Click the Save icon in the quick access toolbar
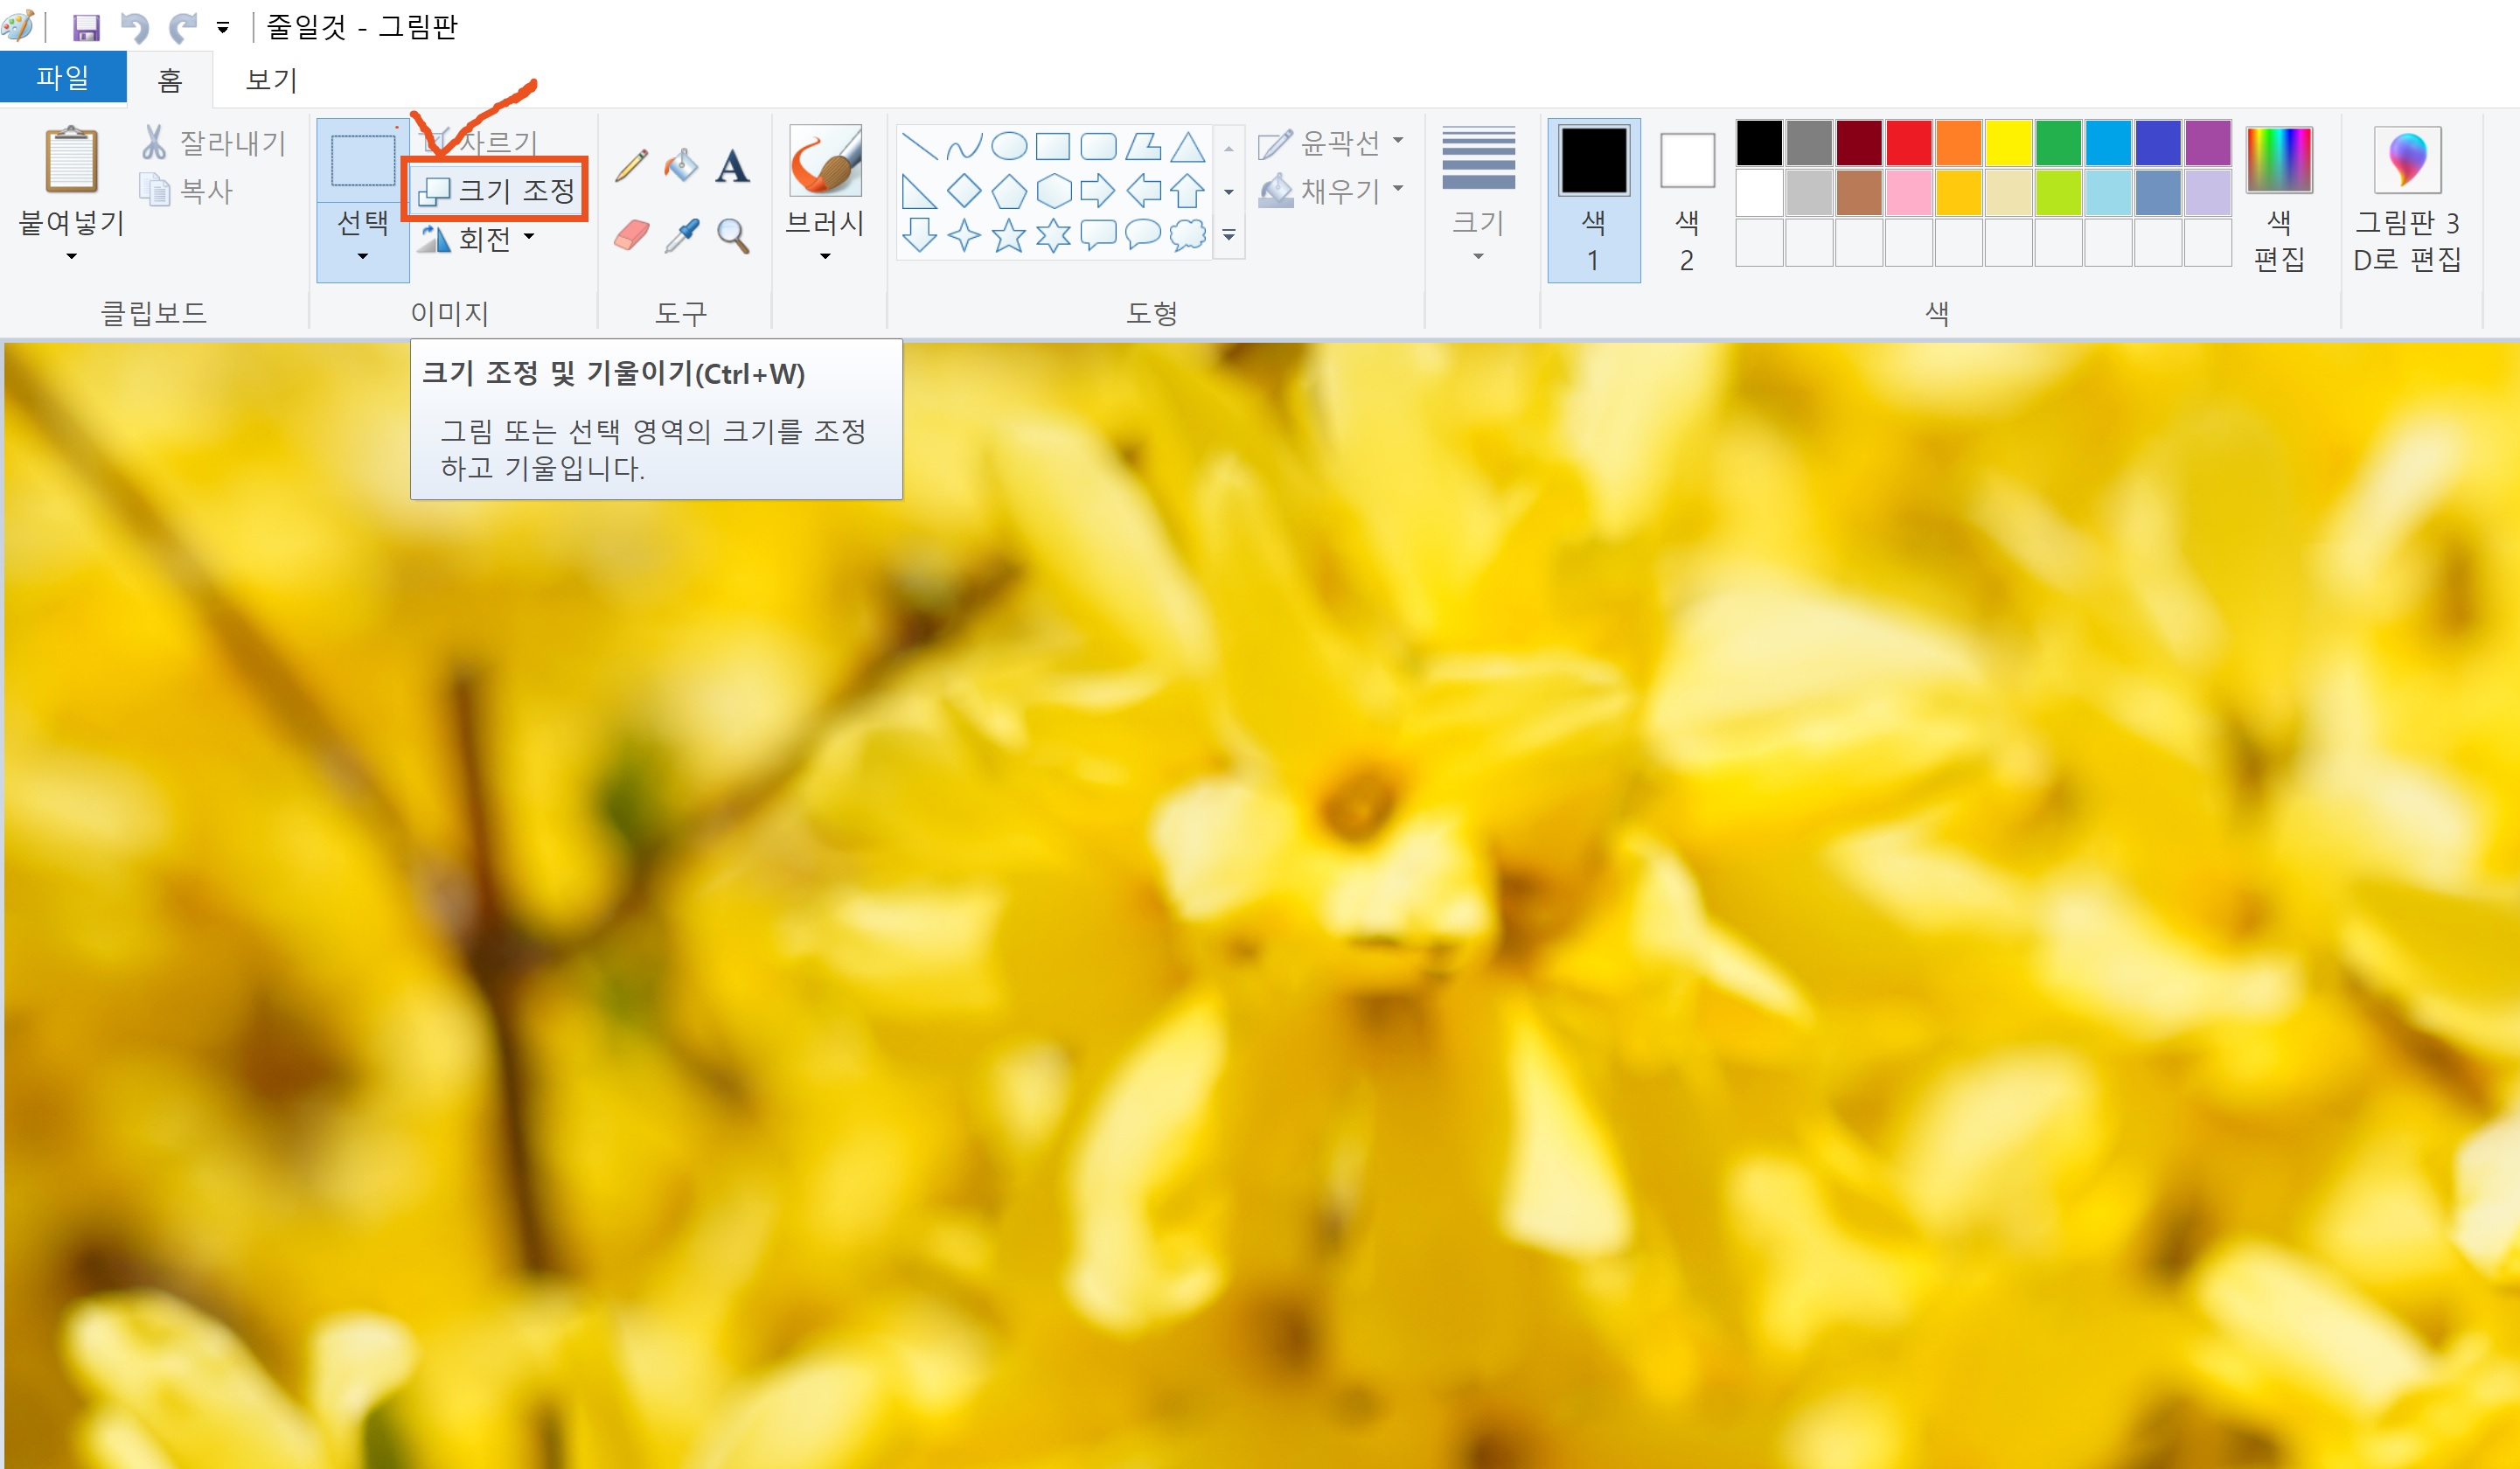This screenshot has height=1469, width=2520. click(x=87, y=27)
